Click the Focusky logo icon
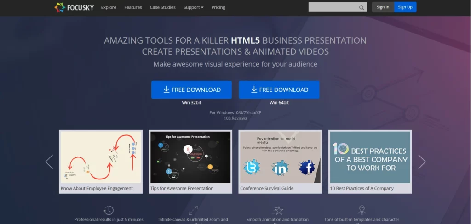This screenshot has height=224, width=471. (x=60, y=7)
